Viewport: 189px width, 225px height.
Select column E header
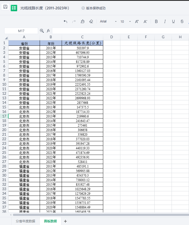129,37
